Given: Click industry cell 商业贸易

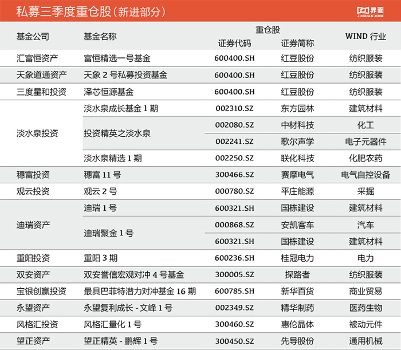Looking at the screenshot, I should tap(365, 291).
